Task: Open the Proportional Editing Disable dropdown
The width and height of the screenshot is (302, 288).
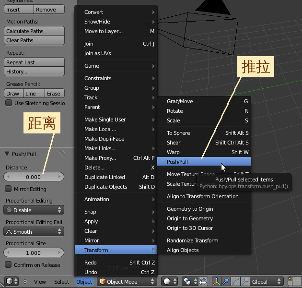Action: click(x=34, y=210)
